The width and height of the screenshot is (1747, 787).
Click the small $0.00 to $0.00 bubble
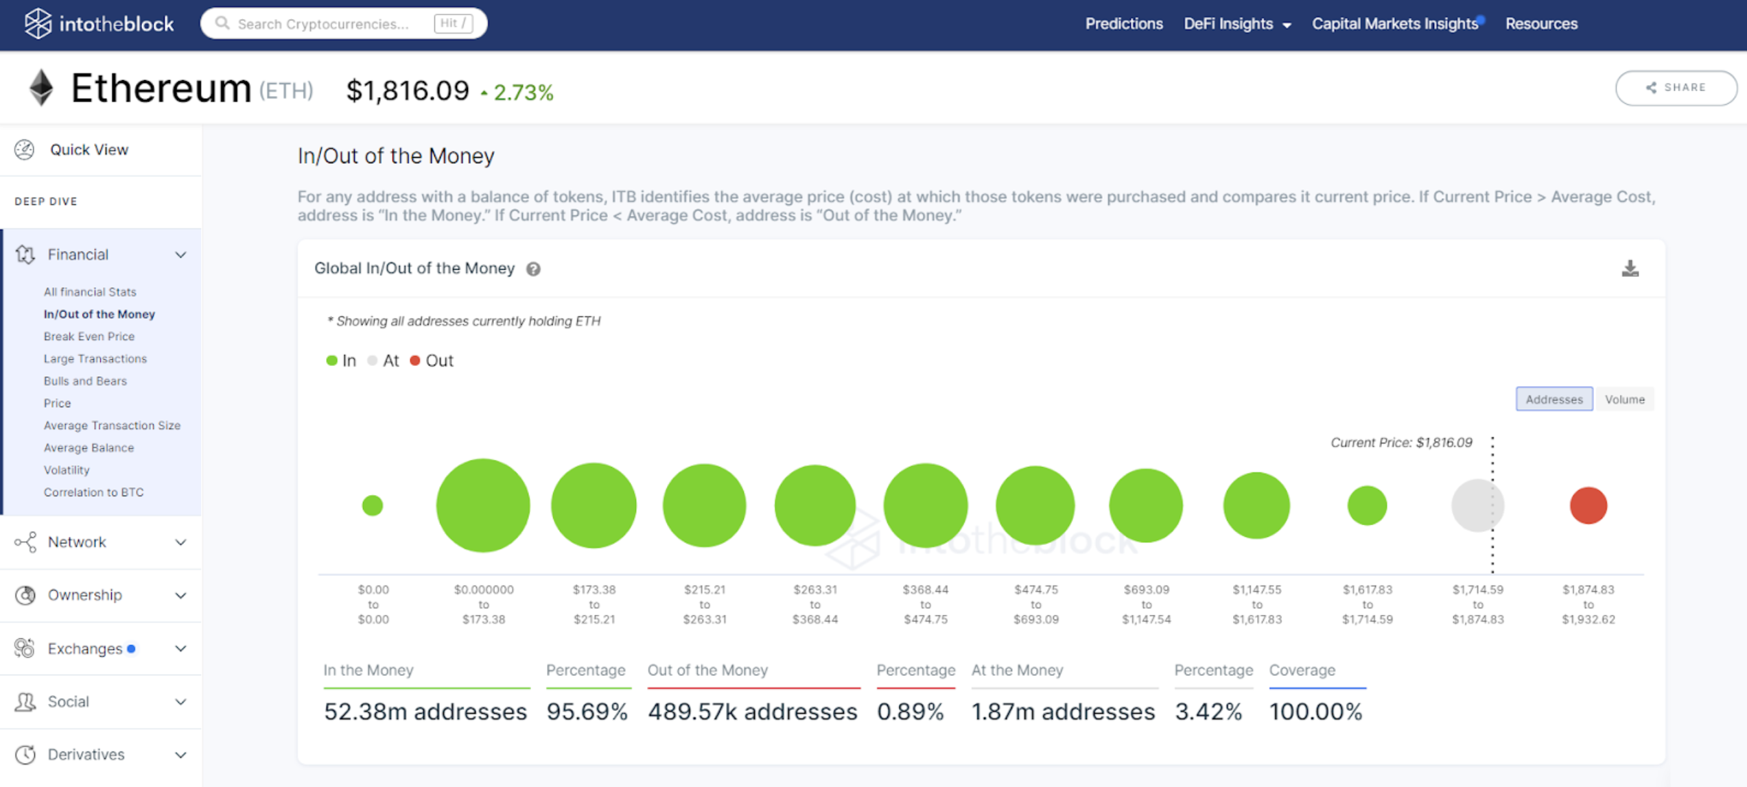point(373,505)
